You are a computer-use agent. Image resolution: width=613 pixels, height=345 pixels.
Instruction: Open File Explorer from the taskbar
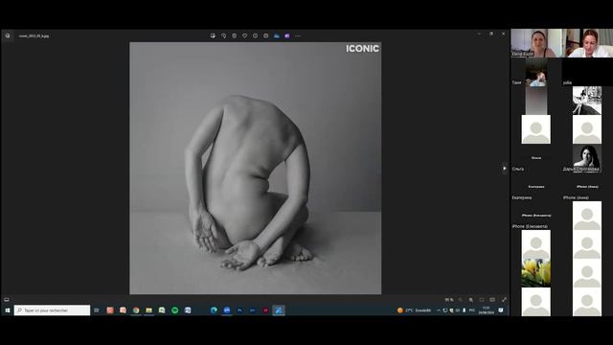[x=149, y=310]
